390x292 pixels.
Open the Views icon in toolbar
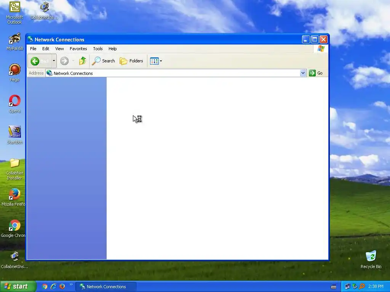point(154,61)
